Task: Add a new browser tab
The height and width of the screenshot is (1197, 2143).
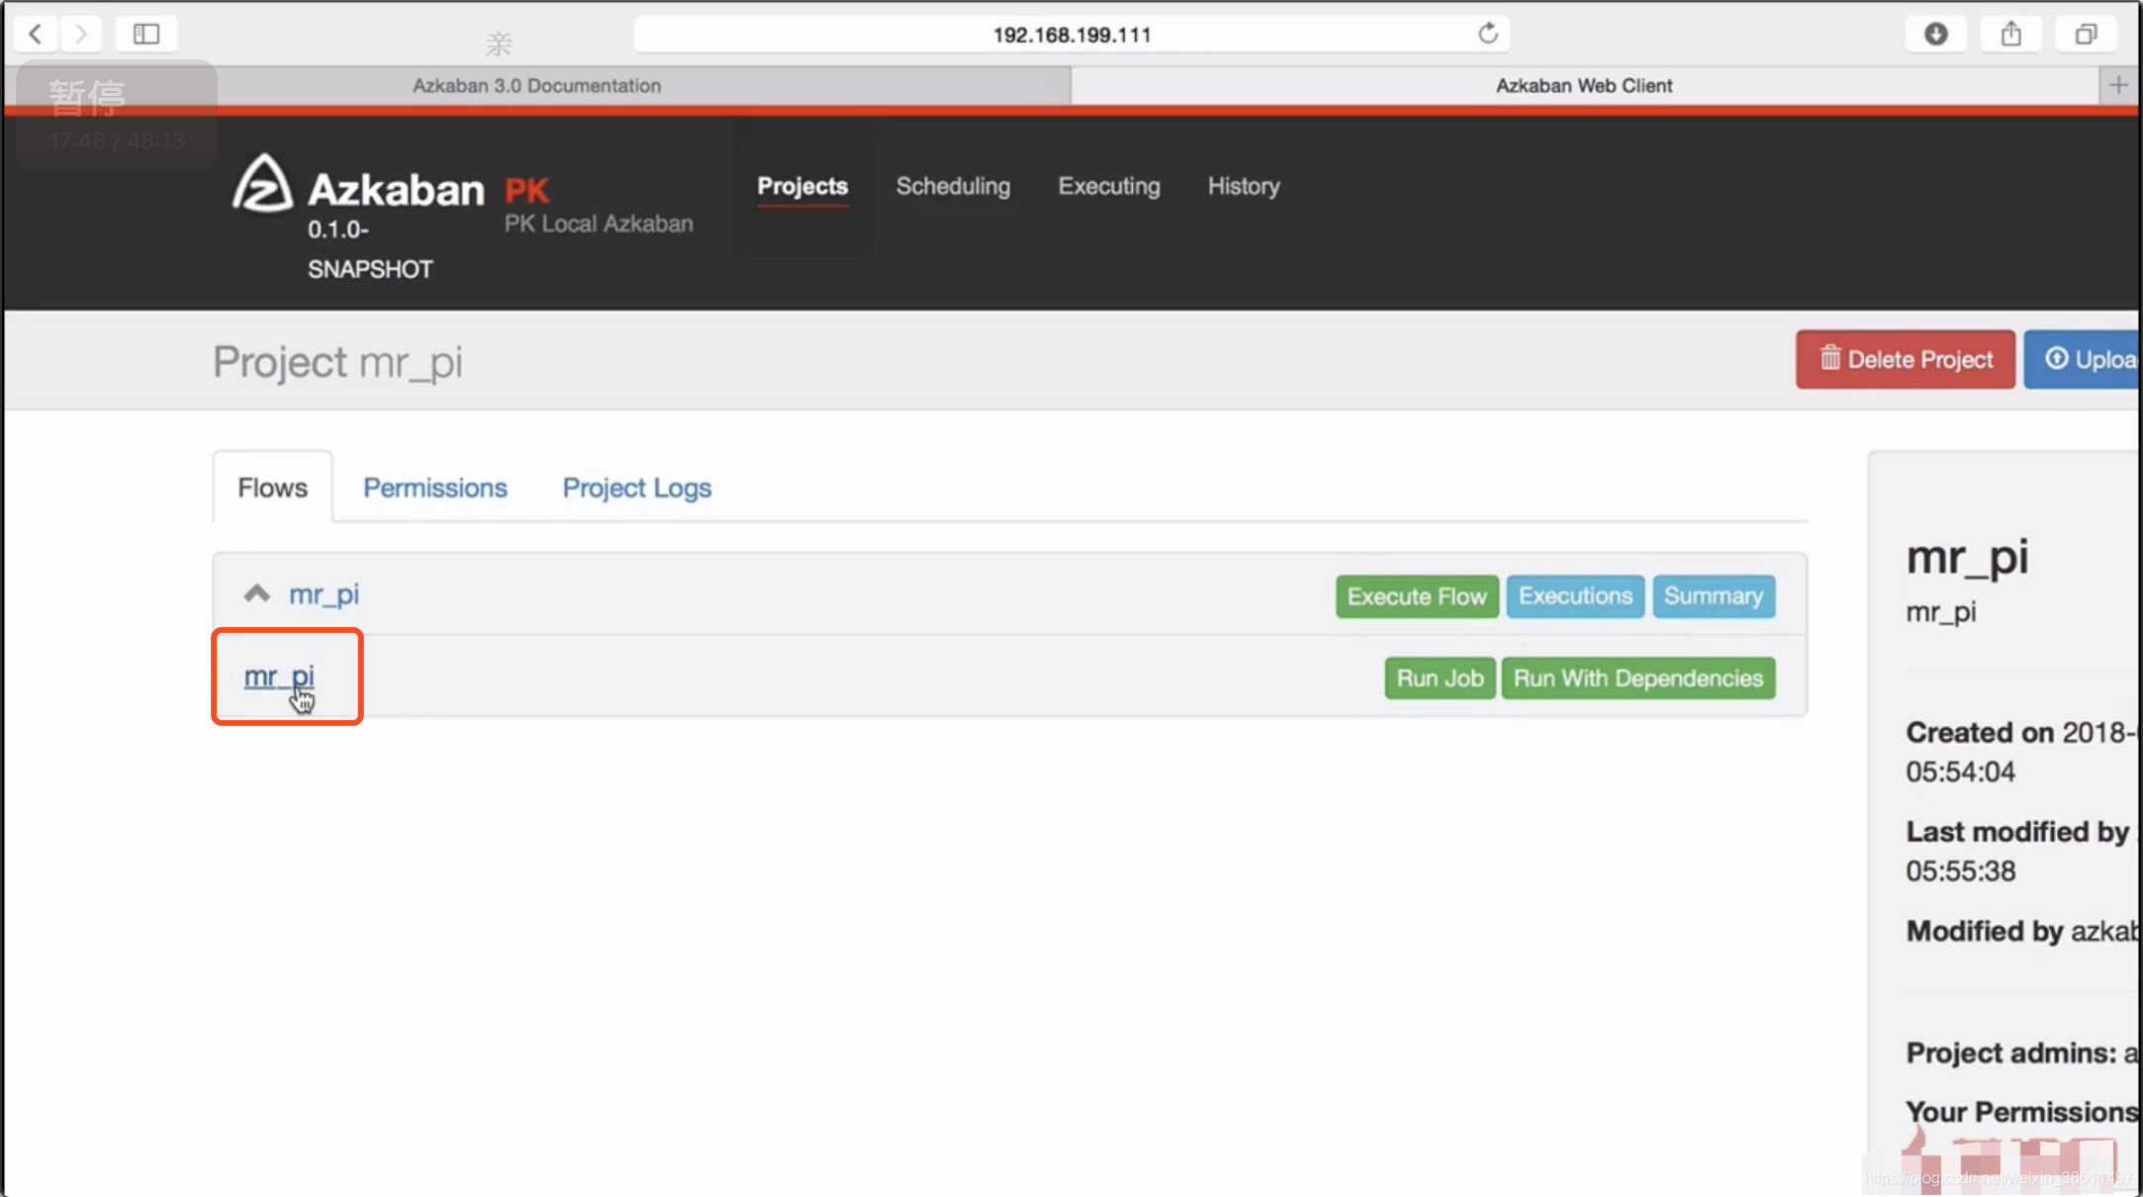Action: point(2118,85)
